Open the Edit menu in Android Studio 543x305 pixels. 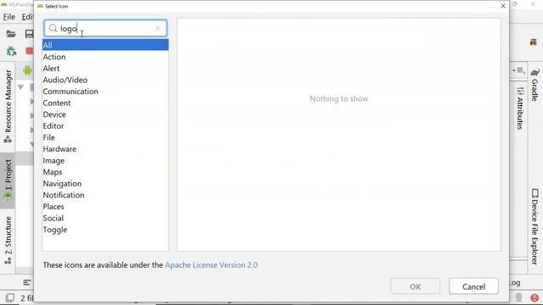click(x=27, y=17)
